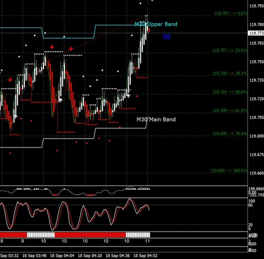Click the 18 Sep 04:52 time label
This screenshot has height=259, width=264.
tap(145, 256)
